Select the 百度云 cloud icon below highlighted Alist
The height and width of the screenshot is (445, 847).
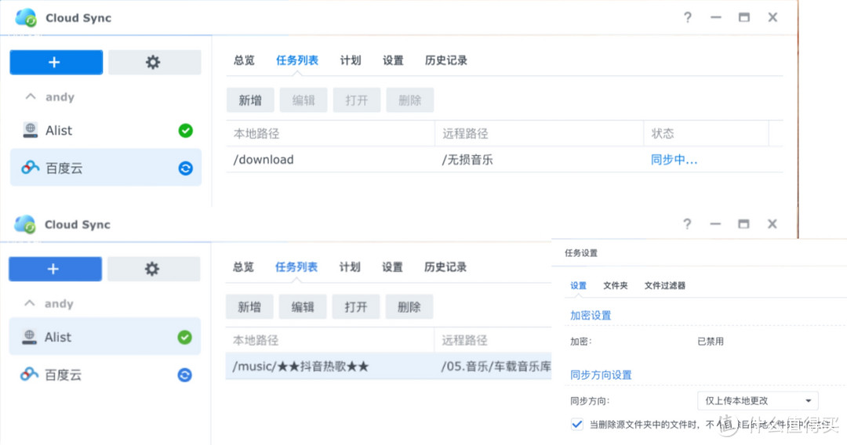click(30, 375)
